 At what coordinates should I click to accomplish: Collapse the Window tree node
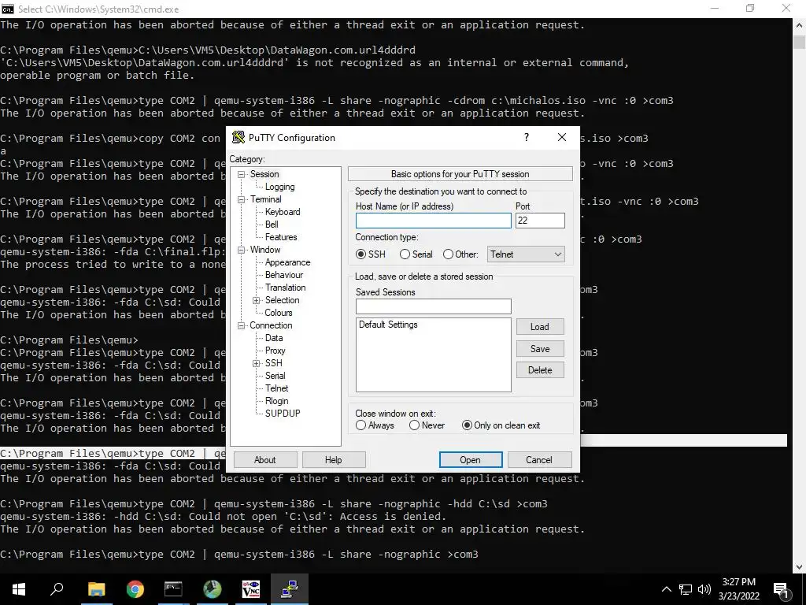pyautogui.click(x=241, y=250)
